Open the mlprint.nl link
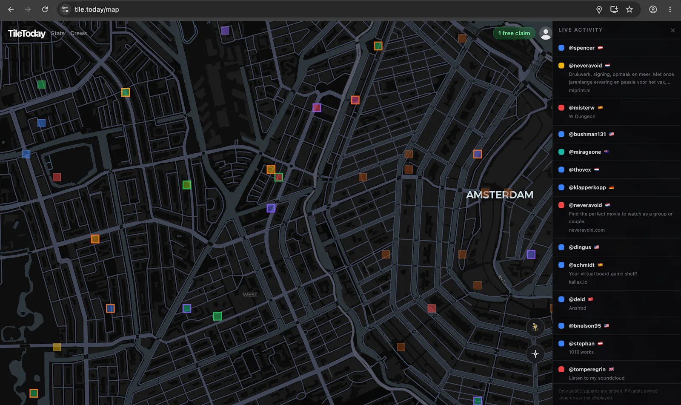The width and height of the screenshot is (681, 405). pos(580,90)
